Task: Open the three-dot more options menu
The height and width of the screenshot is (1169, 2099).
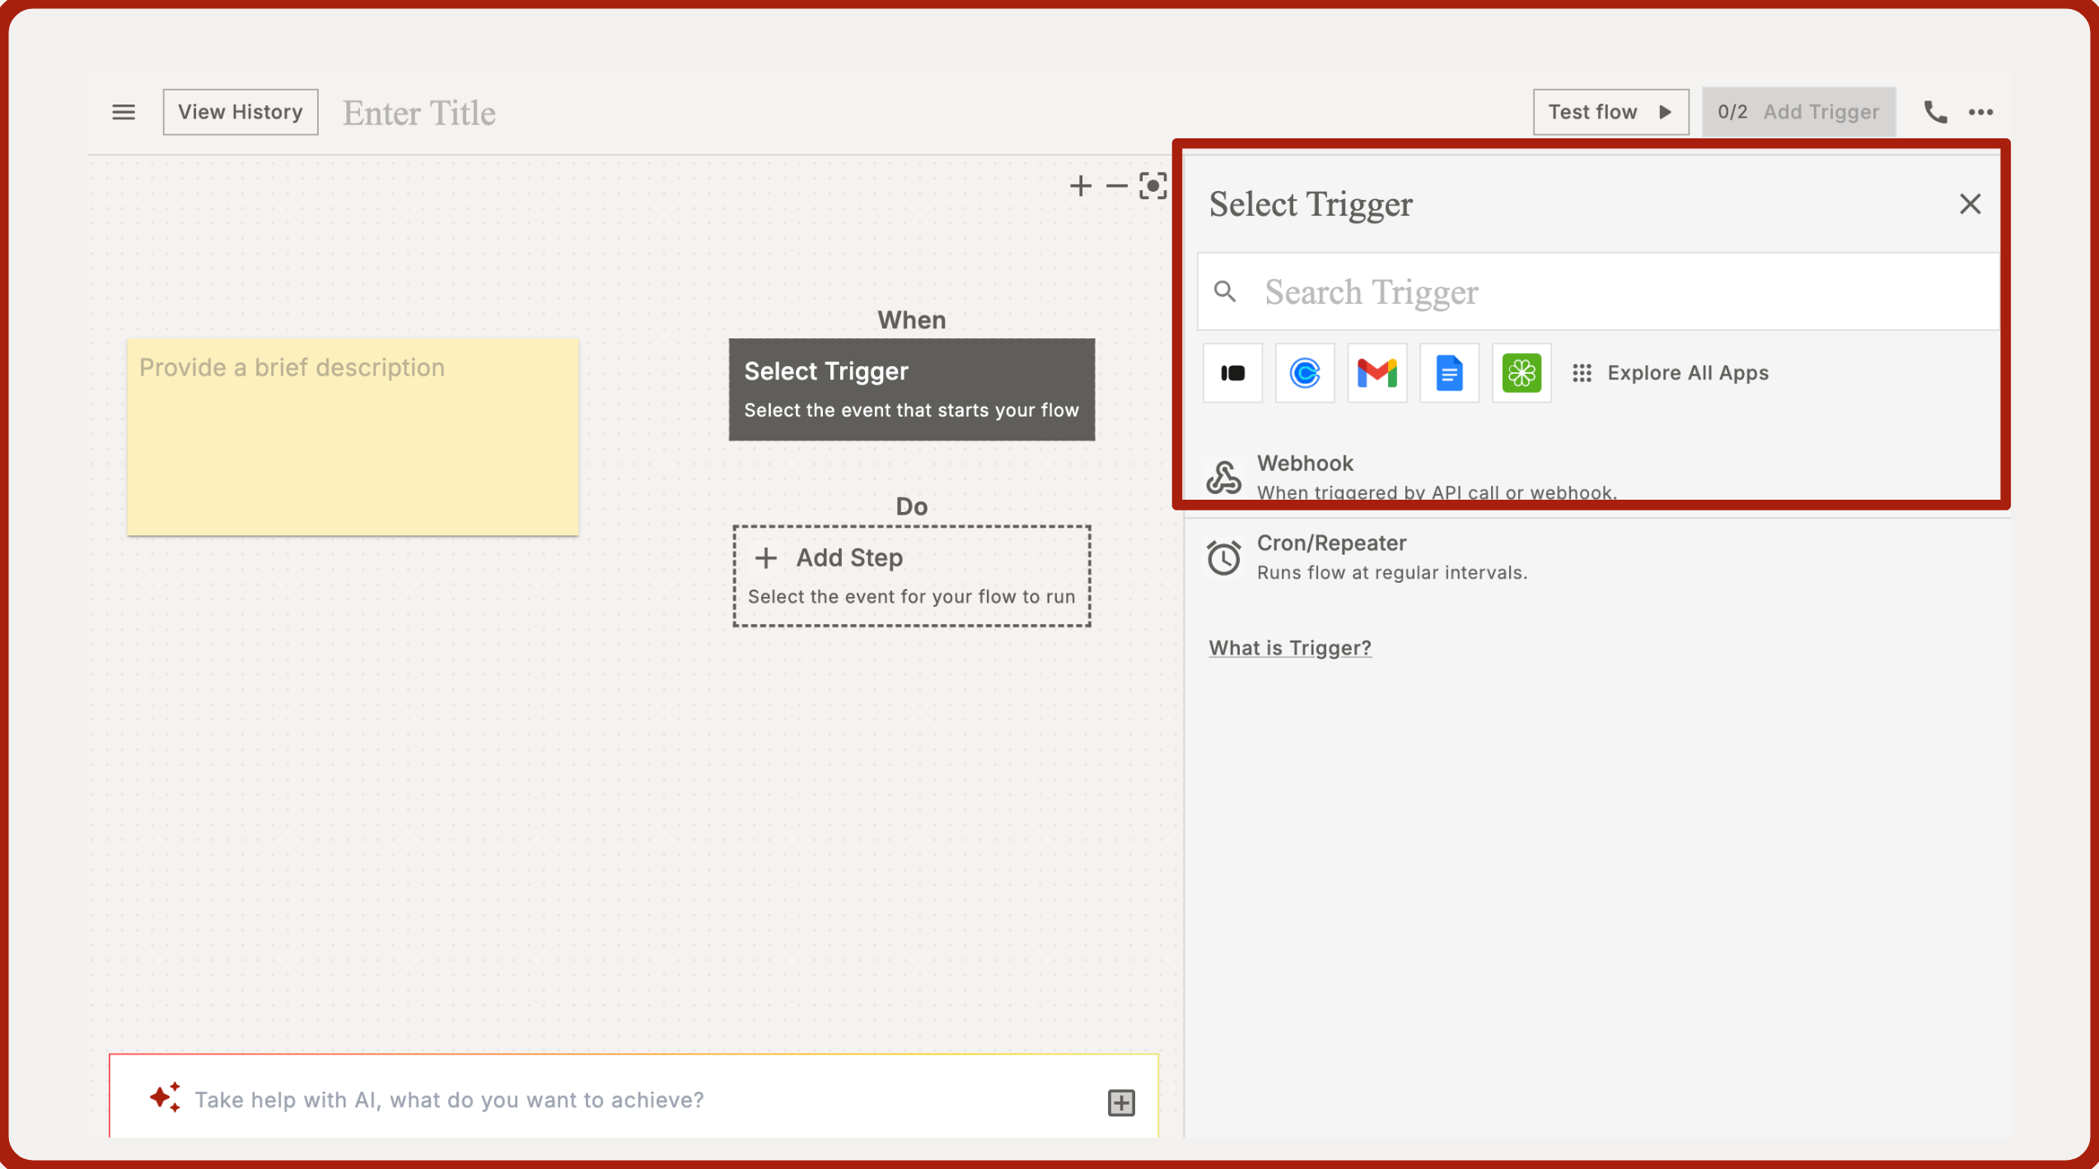Action: click(x=1981, y=112)
